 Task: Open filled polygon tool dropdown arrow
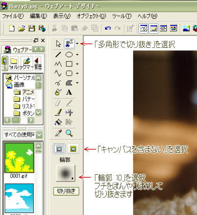click(x=78, y=83)
